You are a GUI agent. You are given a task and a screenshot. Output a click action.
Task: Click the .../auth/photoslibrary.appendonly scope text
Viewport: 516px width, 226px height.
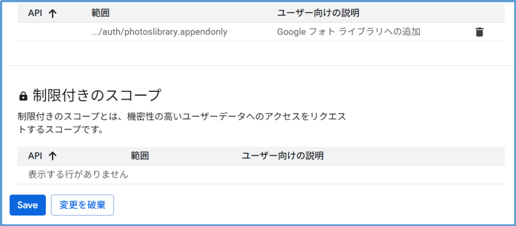159,32
